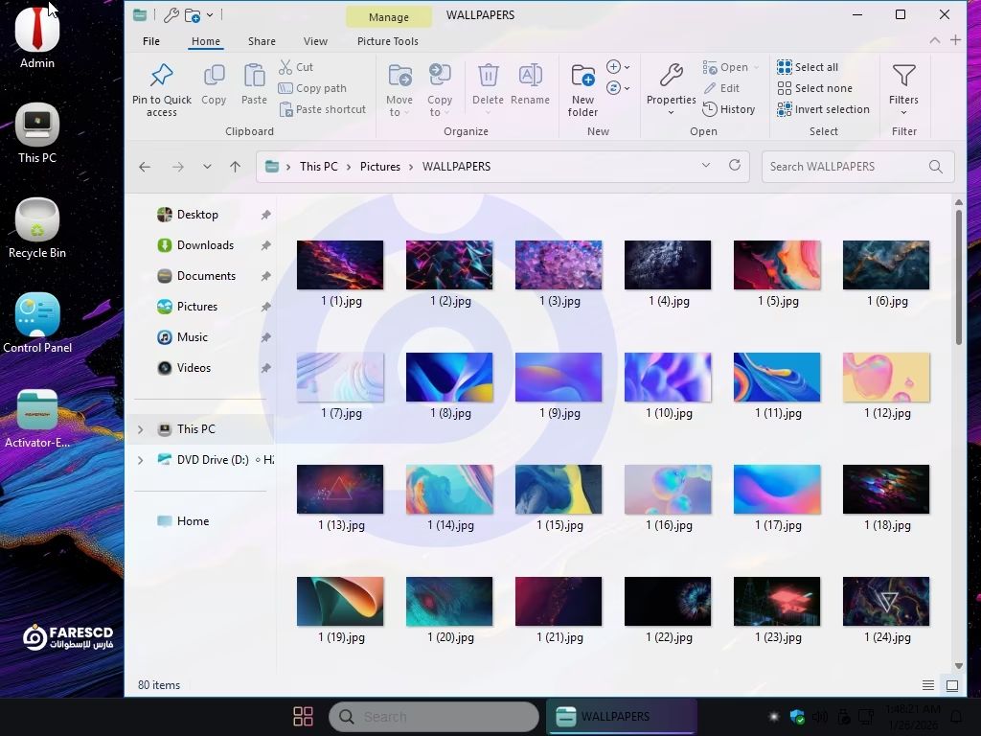Switch to details view in status bar
The image size is (981, 736).
tap(928, 685)
